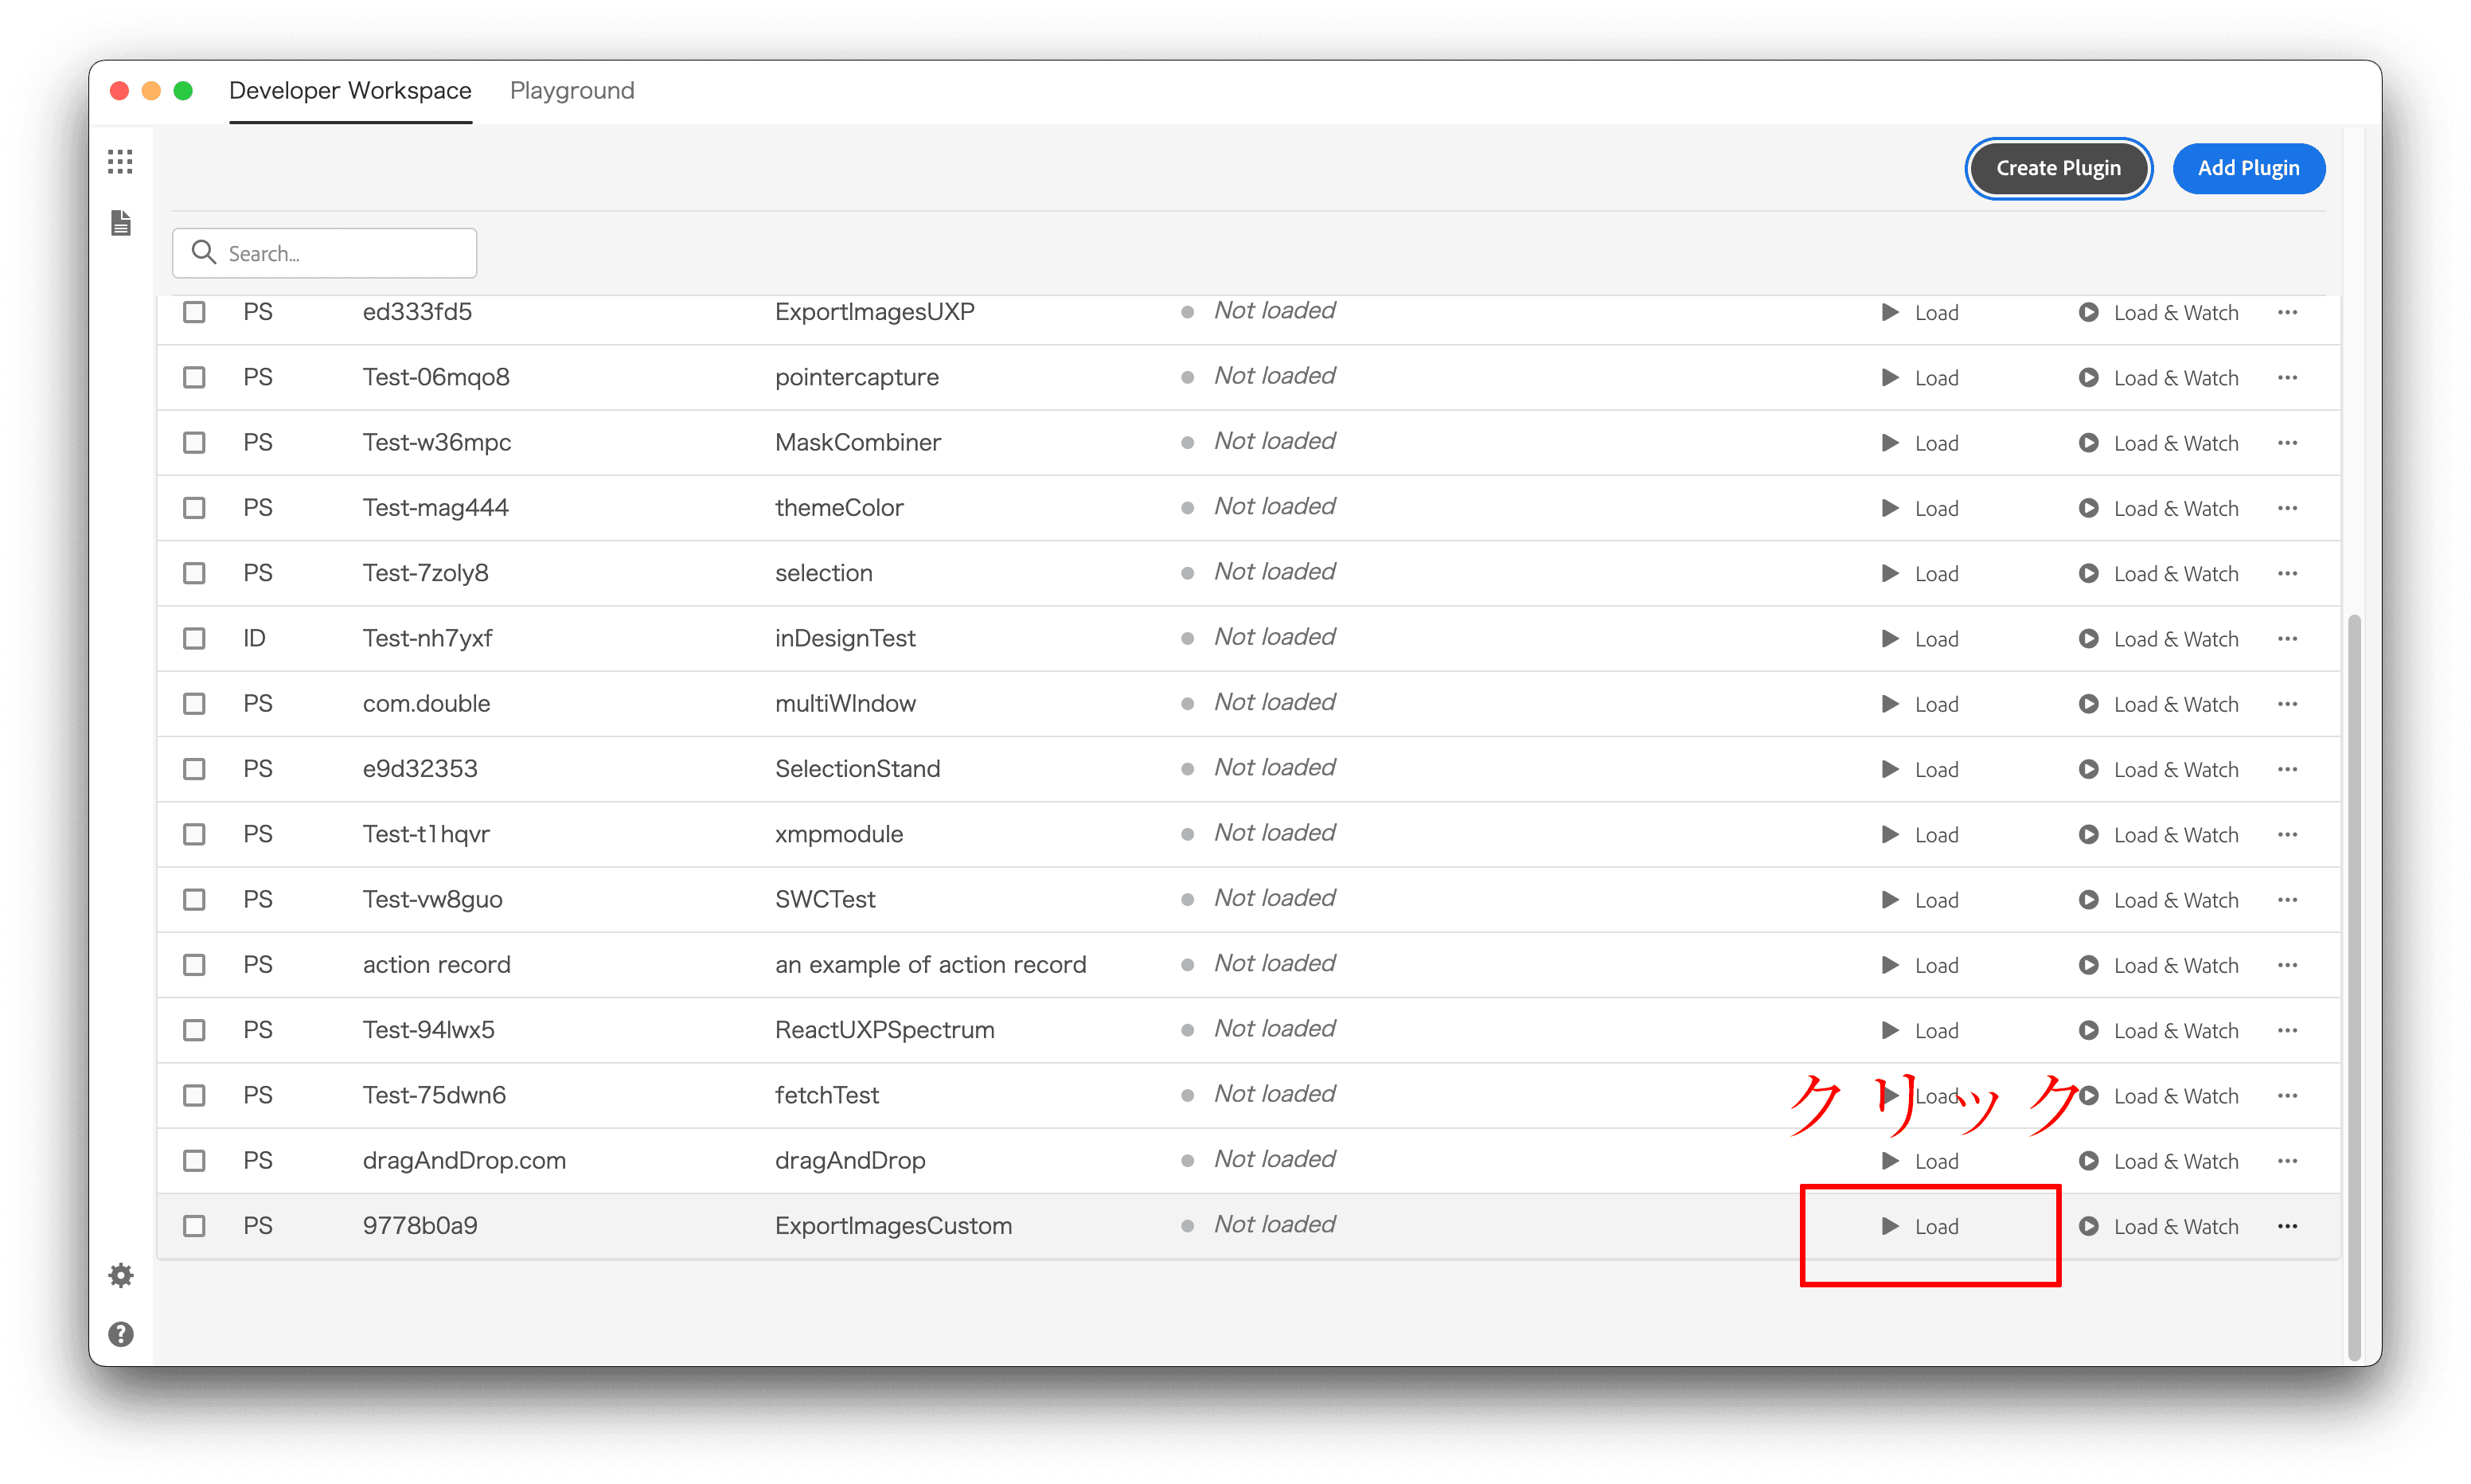This screenshot has height=1484, width=2471.
Task: Toggle checkbox for SWCTest plugin row
Action: [197, 898]
